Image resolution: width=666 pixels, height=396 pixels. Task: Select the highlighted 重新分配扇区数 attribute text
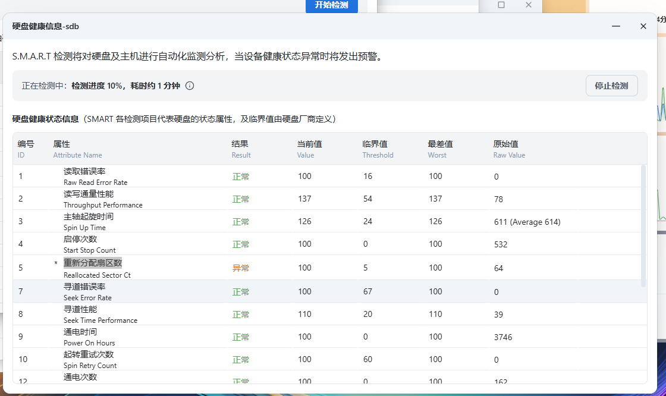(93, 263)
